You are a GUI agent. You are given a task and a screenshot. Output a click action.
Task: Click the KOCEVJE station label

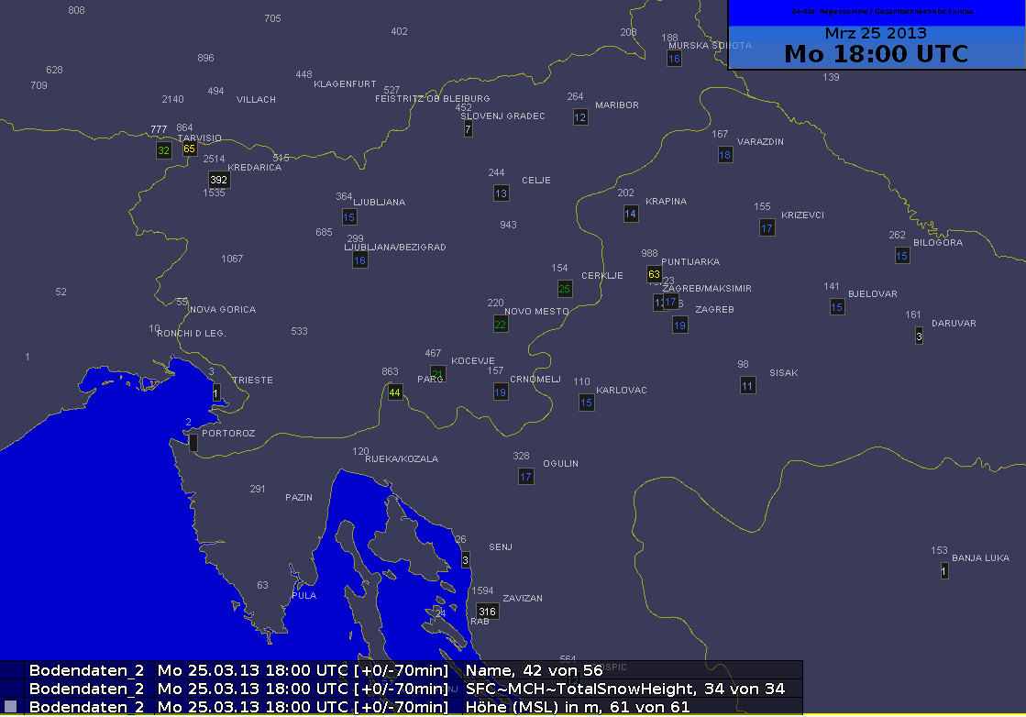tap(473, 360)
